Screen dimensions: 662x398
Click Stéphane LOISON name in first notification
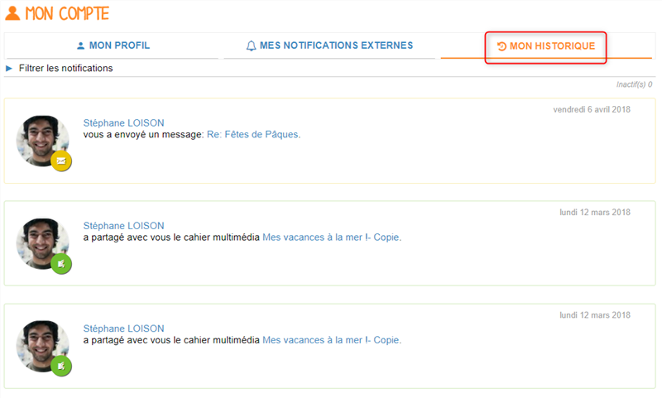tap(123, 122)
